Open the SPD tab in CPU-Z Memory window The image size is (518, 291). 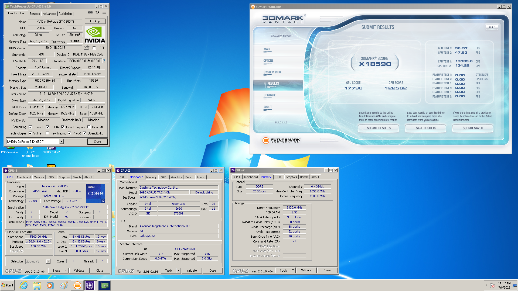[278, 177]
